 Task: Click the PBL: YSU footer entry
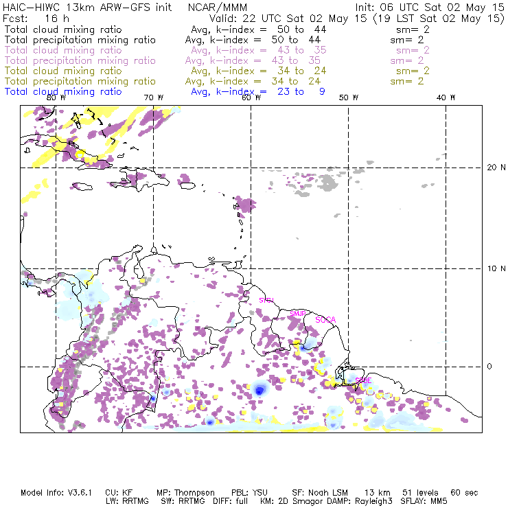249,493
